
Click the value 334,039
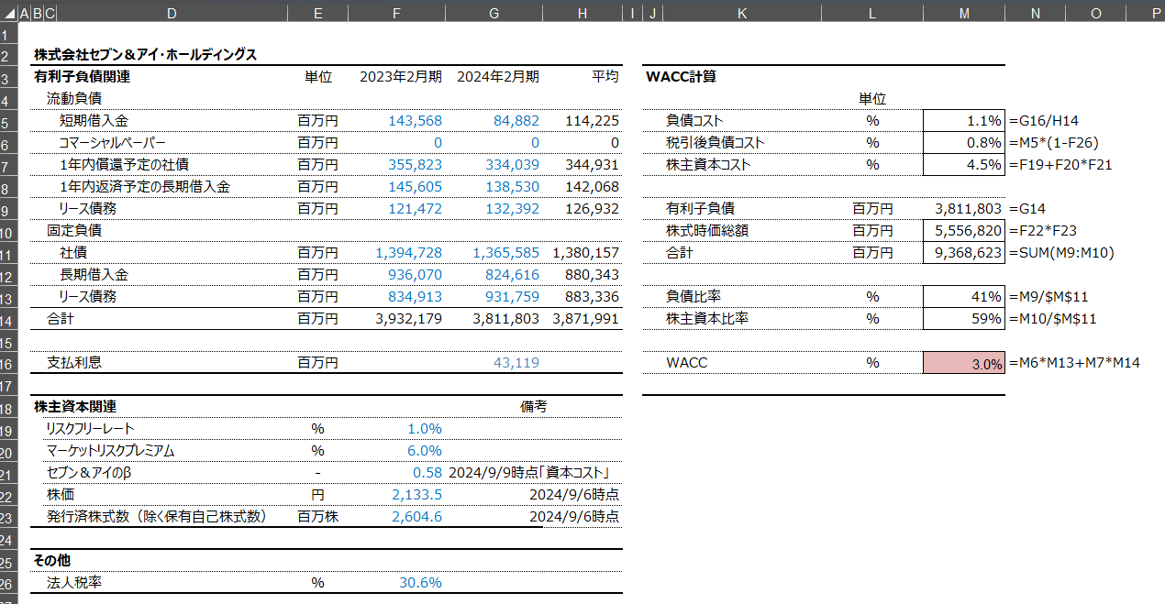pos(513,165)
